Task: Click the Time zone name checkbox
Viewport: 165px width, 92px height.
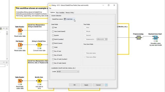Action: click(x=85, y=53)
